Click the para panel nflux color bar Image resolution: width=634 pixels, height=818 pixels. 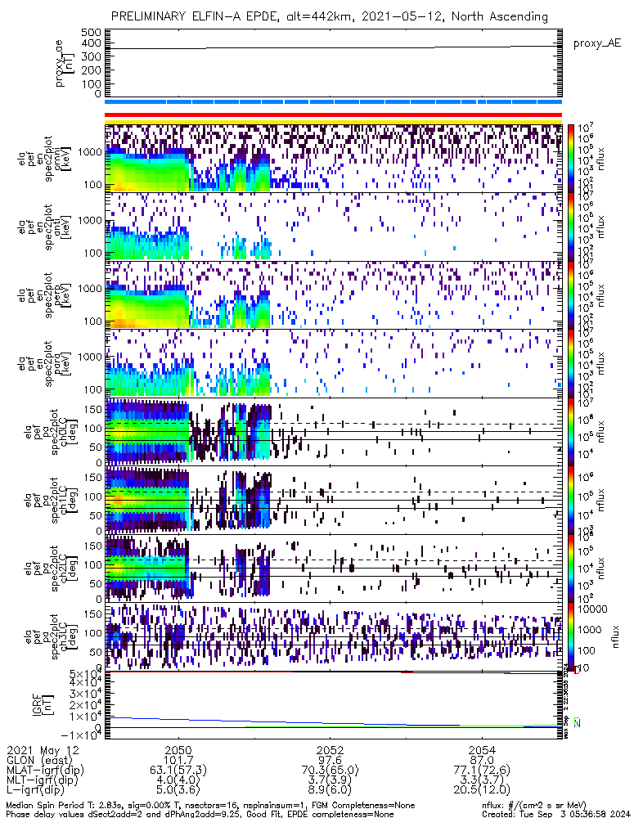571,364
